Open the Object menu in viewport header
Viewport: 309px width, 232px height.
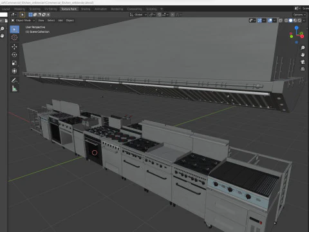point(70,21)
